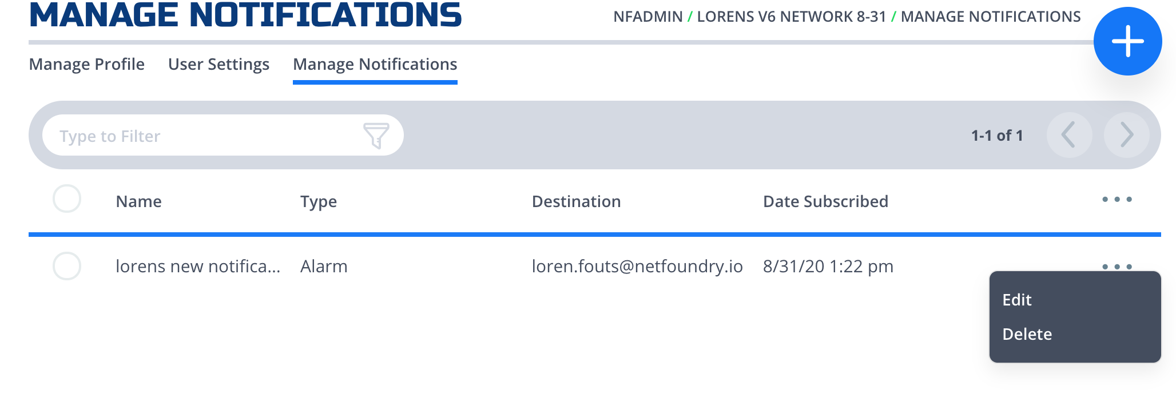Image resolution: width=1176 pixels, height=397 pixels.
Task: Click the funnel filter icon
Action: pyautogui.click(x=376, y=136)
